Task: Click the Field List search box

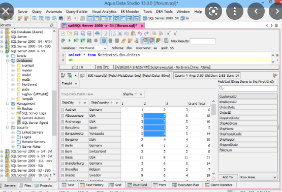Action: click(x=248, y=88)
